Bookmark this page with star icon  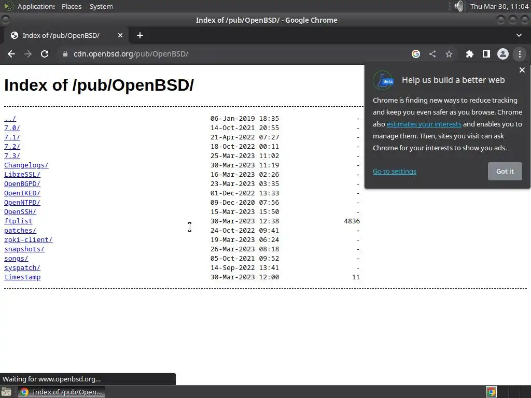[449, 54]
